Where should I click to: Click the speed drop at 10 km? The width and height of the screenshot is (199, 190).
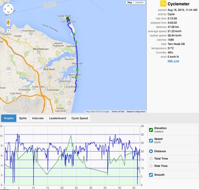(33, 184)
